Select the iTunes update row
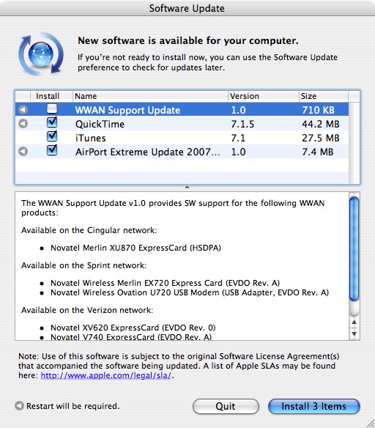 182,138
